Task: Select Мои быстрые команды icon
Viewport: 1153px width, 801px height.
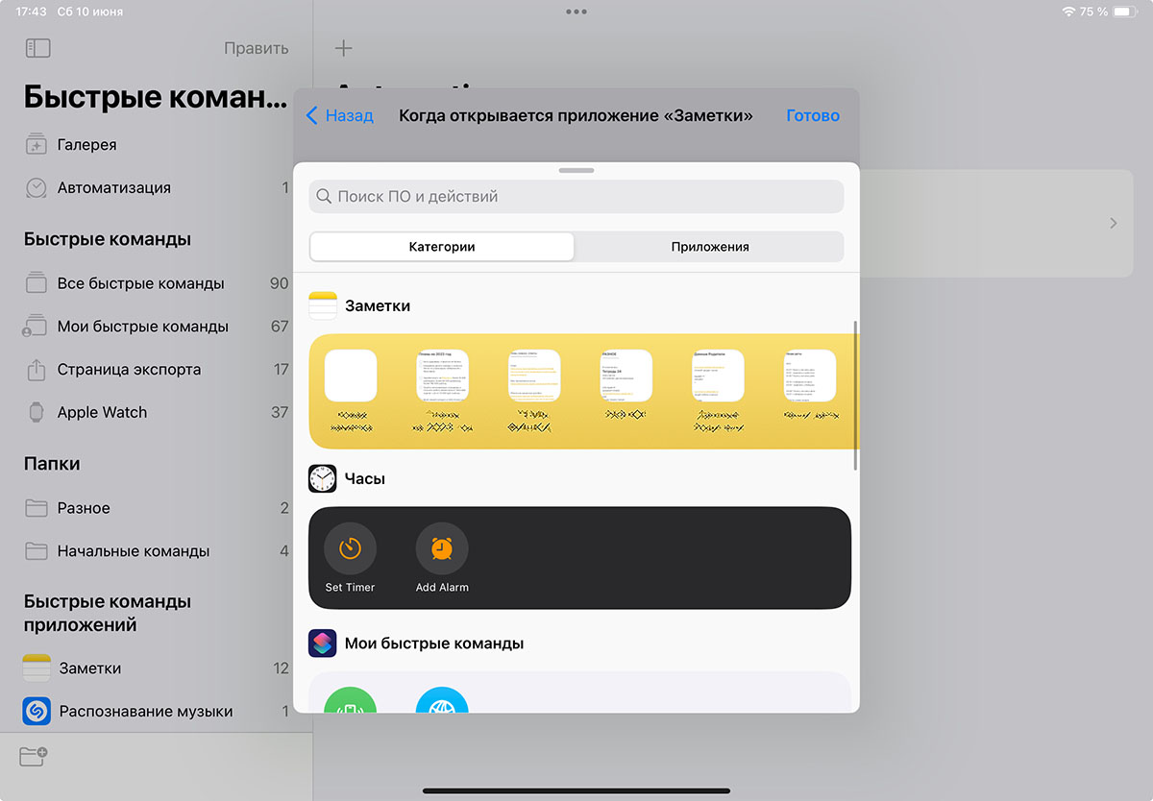Action: click(x=36, y=327)
